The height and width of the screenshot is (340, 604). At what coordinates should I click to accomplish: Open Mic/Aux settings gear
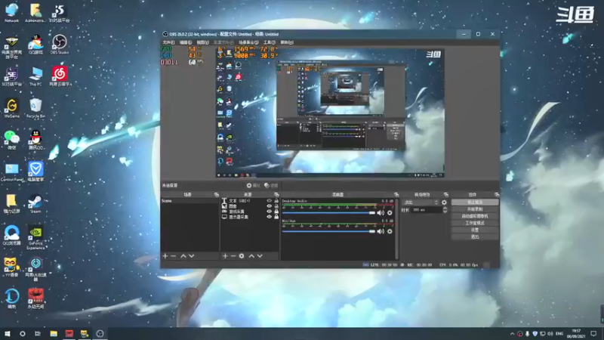click(390, 231)
